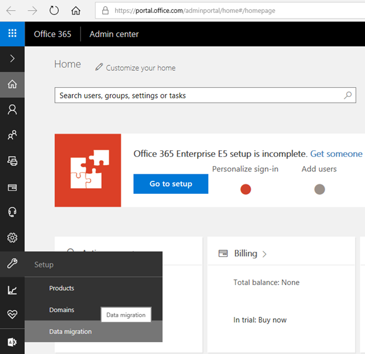This screenshot has width=365, height=354.
Task: Click the Admin center header title
Action: tap(114, 34)
